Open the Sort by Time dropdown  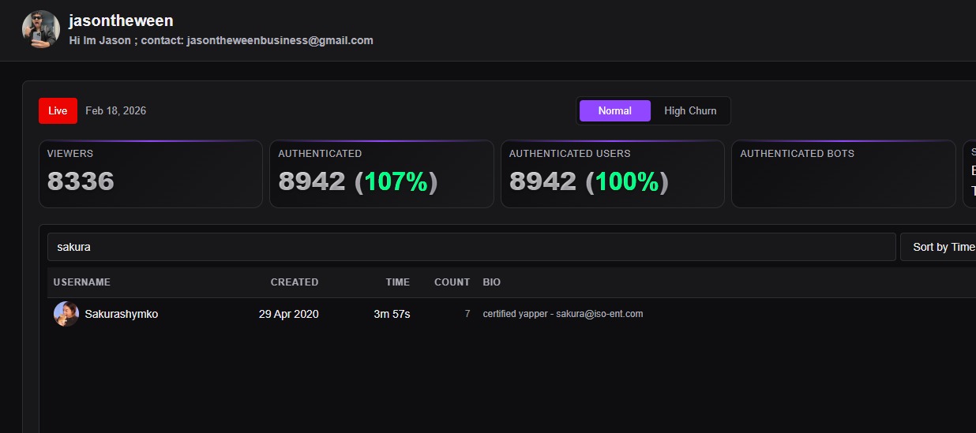click(938, 247)
